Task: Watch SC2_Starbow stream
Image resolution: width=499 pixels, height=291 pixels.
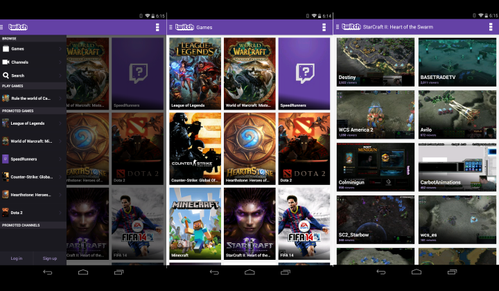Action: tap(376, 220)
